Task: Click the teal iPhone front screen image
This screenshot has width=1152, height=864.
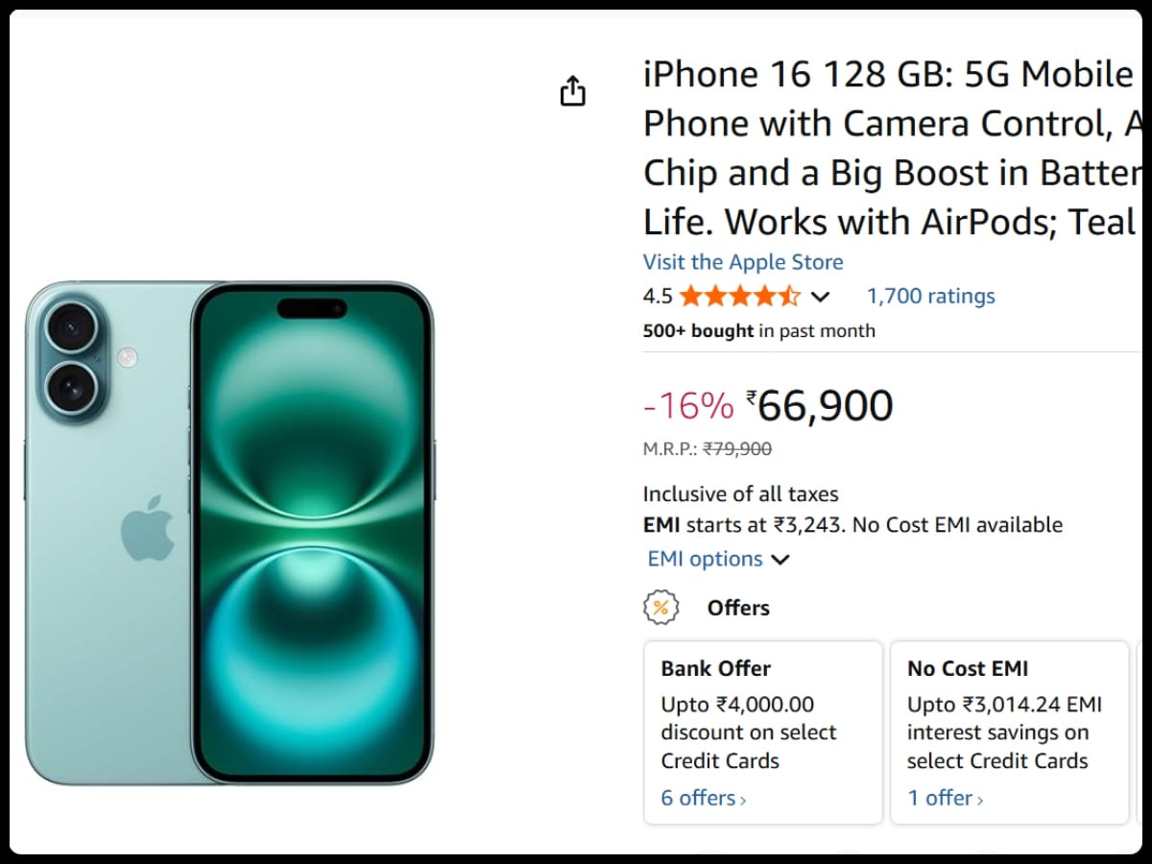Action: pos(312,533)
